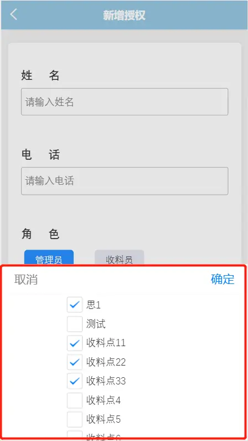Viewport: 248px width, 441px height.
Task: Uncheck the 收料点33 checkbox
Action: [x=75, y=381]
